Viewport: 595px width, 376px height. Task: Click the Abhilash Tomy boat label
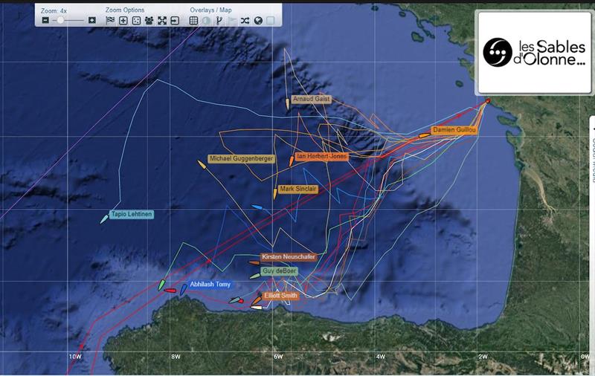coord(210,285)
